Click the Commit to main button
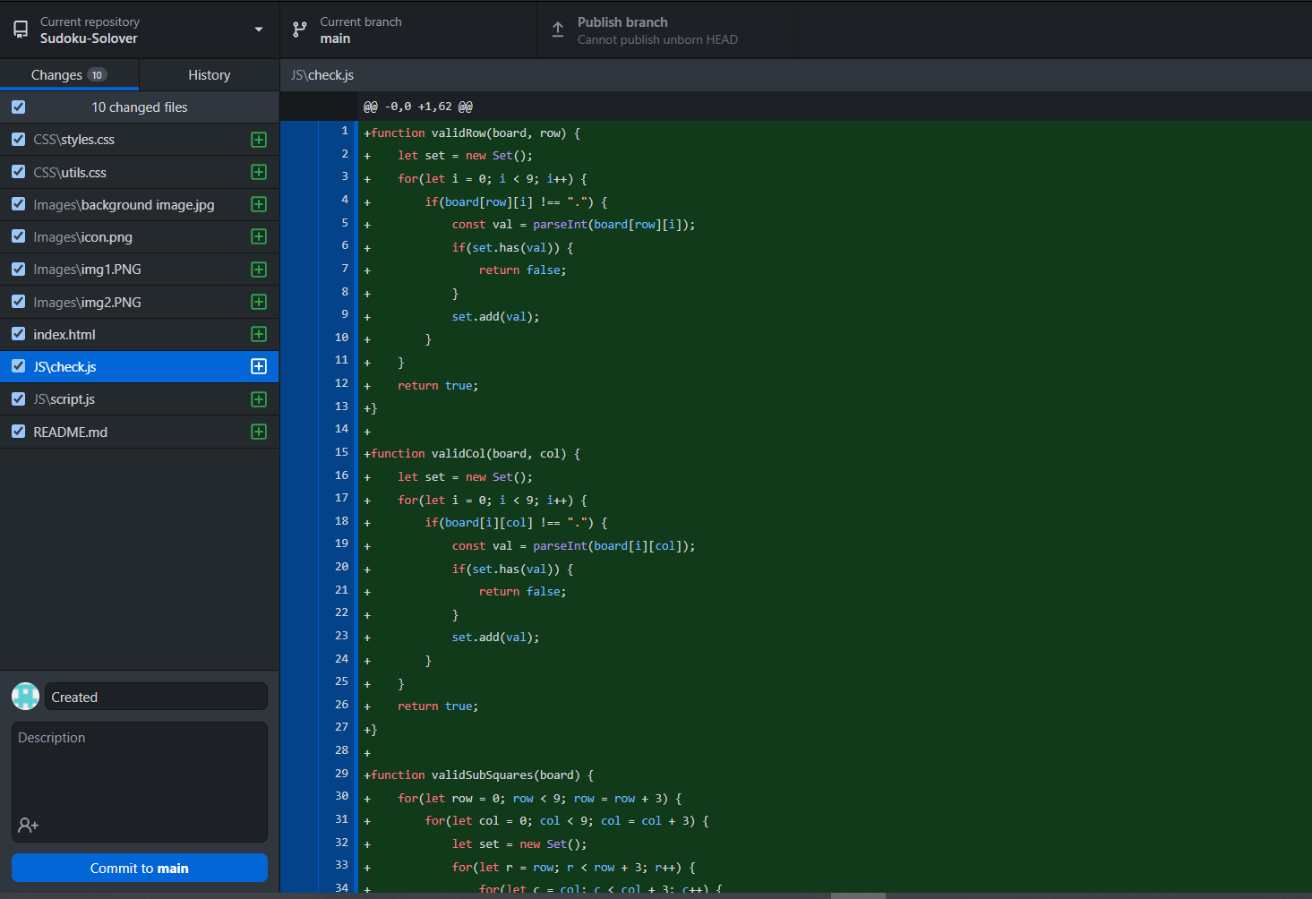Viewport: 1312px width, 899px height. pyautogui.click(x=139, y=868)
